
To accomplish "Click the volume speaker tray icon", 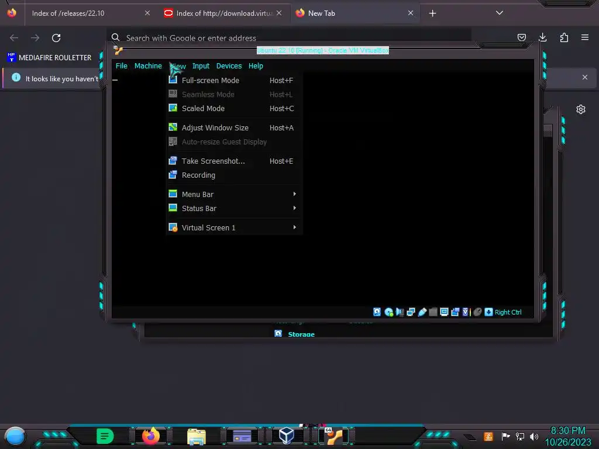I will point(534,436).
